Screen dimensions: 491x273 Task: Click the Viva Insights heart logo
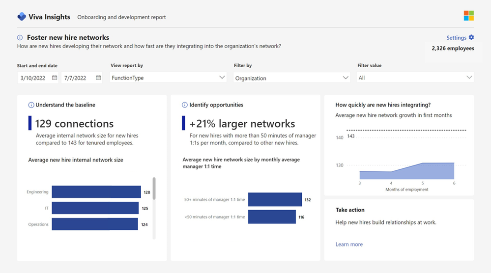[22, 17]
